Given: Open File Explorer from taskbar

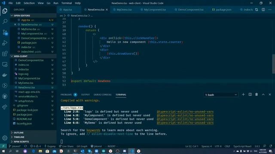Looking at the screenshot, I should tap(40, 151).
